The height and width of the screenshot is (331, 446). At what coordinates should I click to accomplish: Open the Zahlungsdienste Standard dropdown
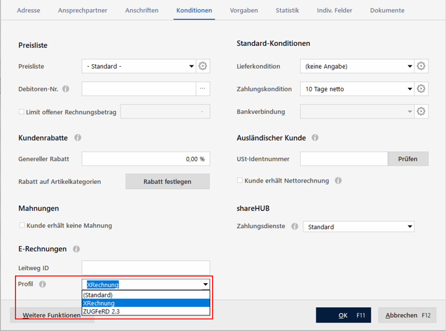(358, 227)
